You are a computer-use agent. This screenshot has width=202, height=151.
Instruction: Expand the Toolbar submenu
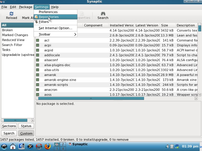(x=56, y=34)
